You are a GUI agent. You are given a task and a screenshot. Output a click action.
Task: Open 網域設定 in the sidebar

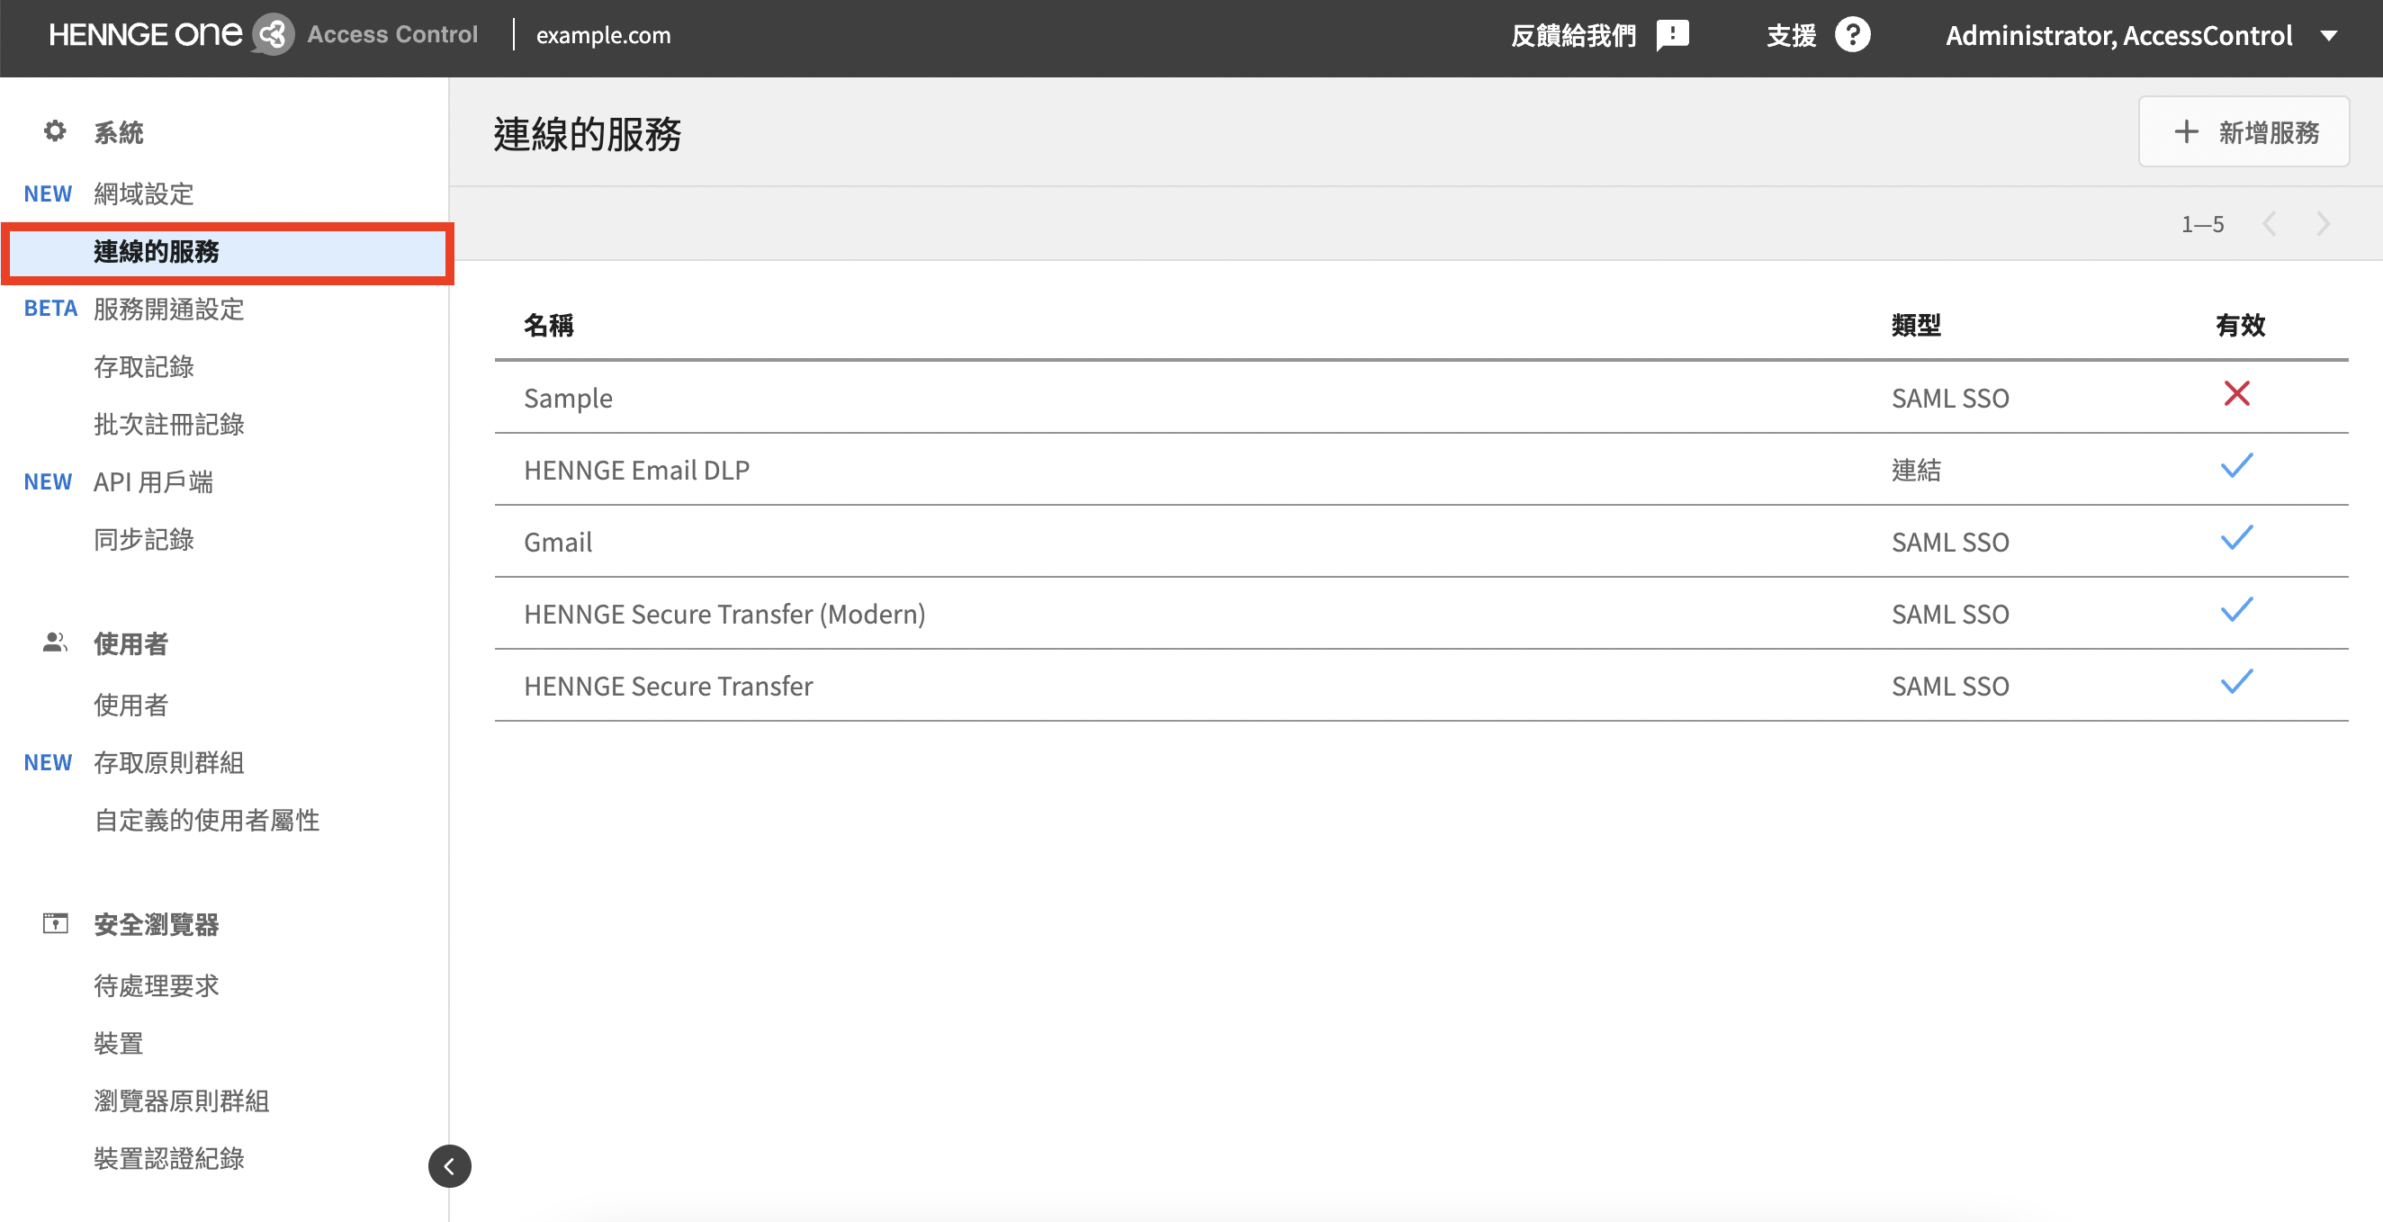143,194
